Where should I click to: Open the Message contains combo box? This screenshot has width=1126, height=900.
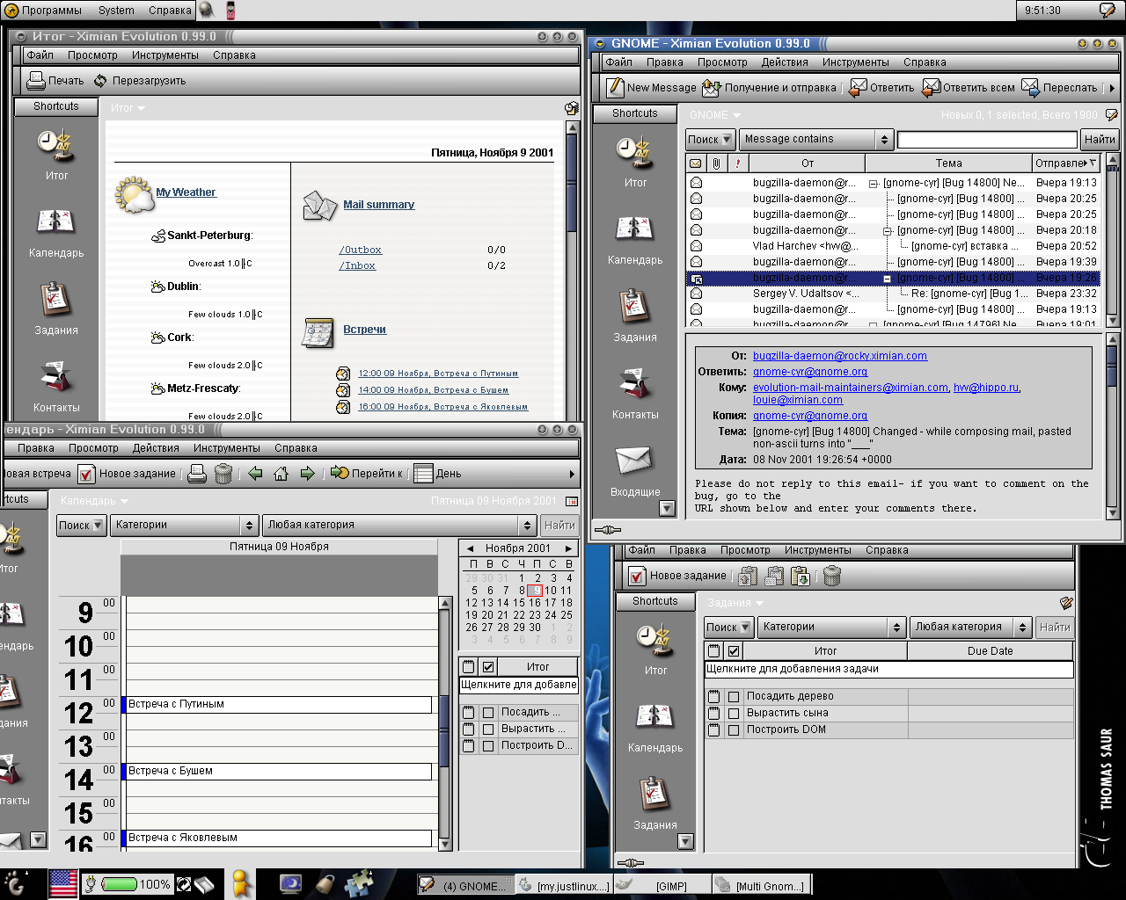click(816, 139)
